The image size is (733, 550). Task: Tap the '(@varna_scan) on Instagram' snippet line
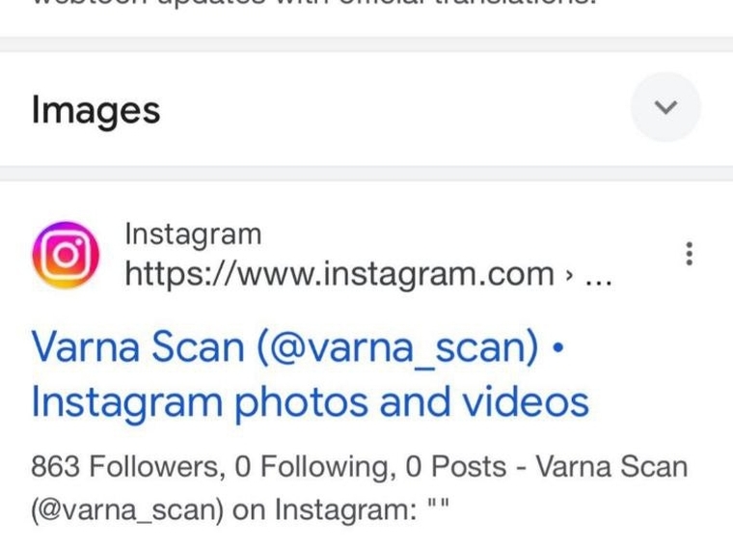click(240, 509)
